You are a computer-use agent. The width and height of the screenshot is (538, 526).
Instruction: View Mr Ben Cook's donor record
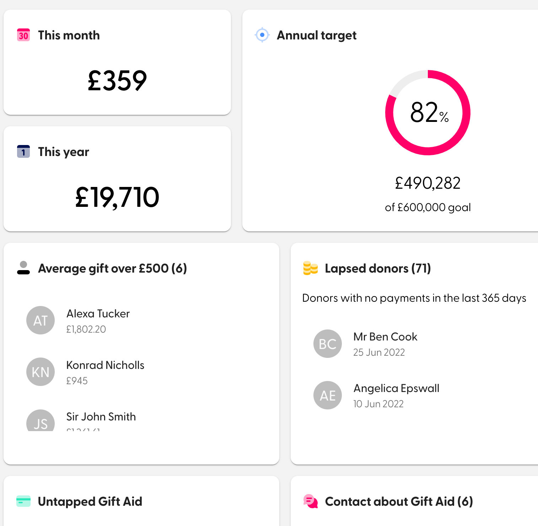point(385,337)
